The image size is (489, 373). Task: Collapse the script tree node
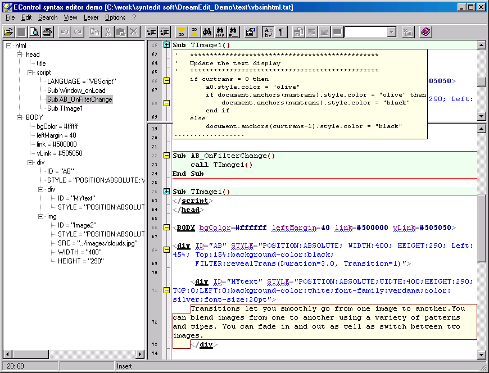click(30, 72)
